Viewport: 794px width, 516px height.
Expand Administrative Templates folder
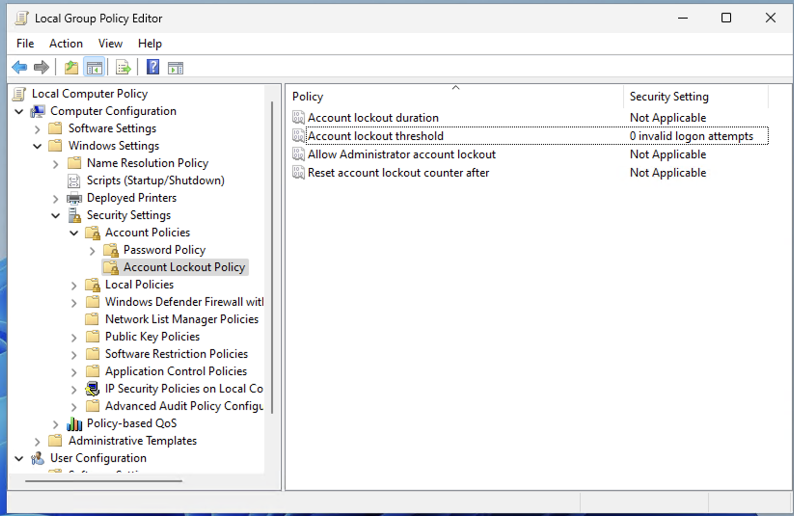(x=37, y=441)
